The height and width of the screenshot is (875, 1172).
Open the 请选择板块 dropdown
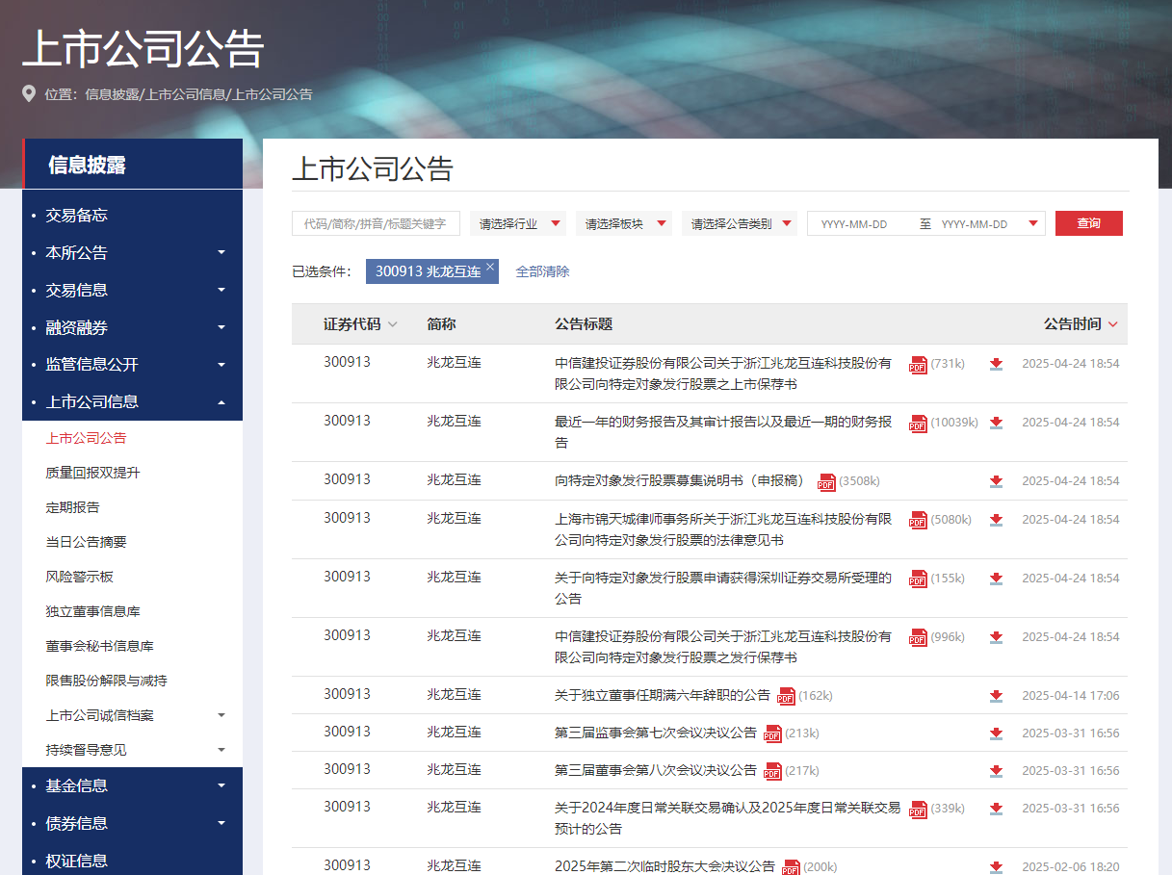(624, 223)
